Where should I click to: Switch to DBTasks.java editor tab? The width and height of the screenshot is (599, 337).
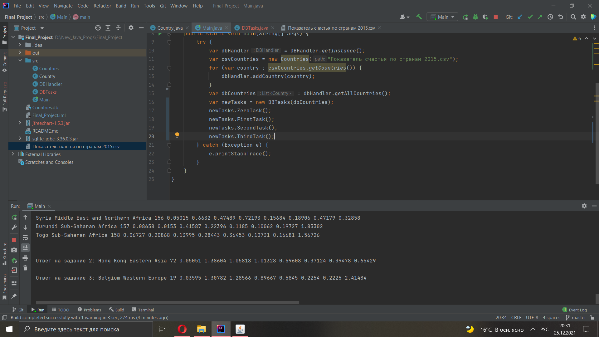pyautogui.click(x=255, y=28)
